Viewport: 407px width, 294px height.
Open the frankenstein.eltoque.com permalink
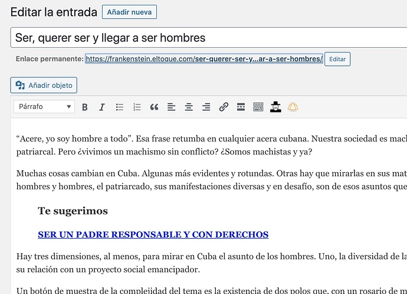[x=204, y=59]
